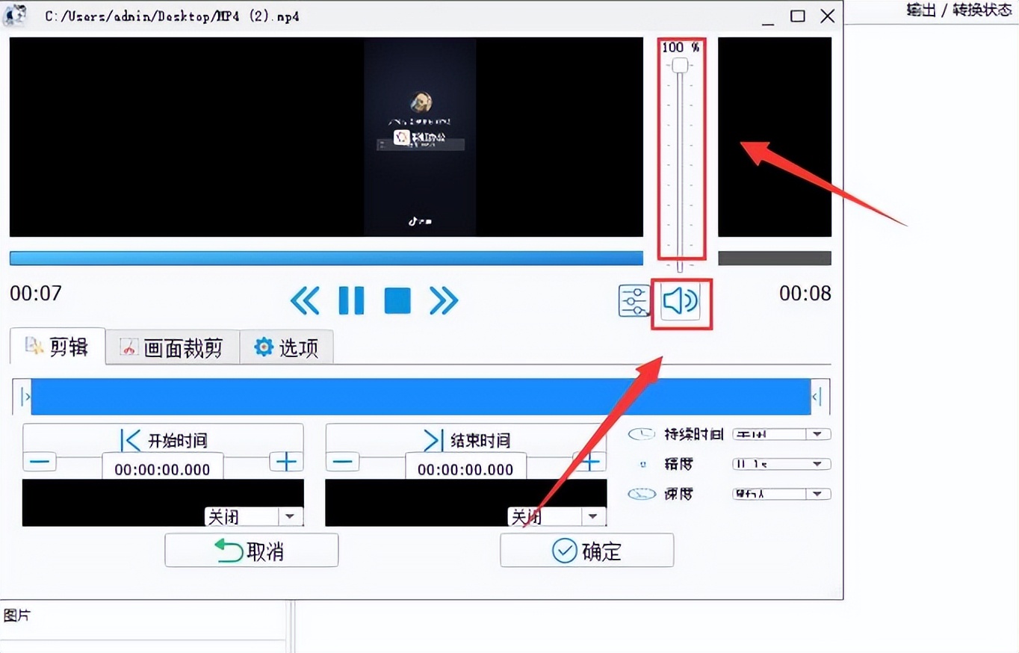
Task: Confirm changes with the 确定 button
Action: pyautogui.click(x=586, y=550)
